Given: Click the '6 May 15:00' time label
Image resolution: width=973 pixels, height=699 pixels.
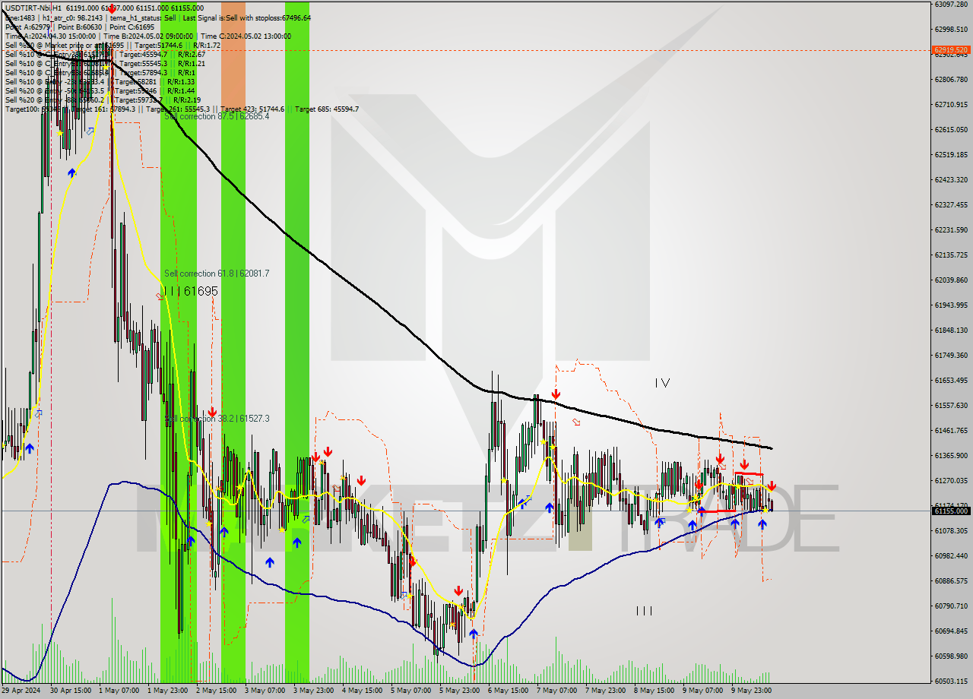Looking at the screenshot, I should point(508,691).
